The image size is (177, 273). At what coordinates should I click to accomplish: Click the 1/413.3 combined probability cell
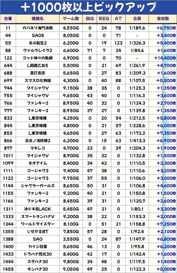point(137,141)
